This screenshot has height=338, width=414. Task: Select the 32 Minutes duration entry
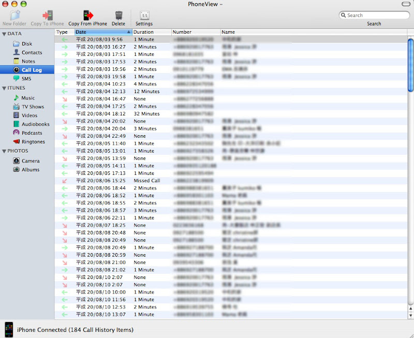(146, 114)
